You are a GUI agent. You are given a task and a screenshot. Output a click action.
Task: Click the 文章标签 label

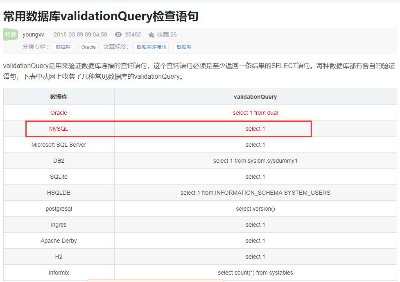pos(116,47)
